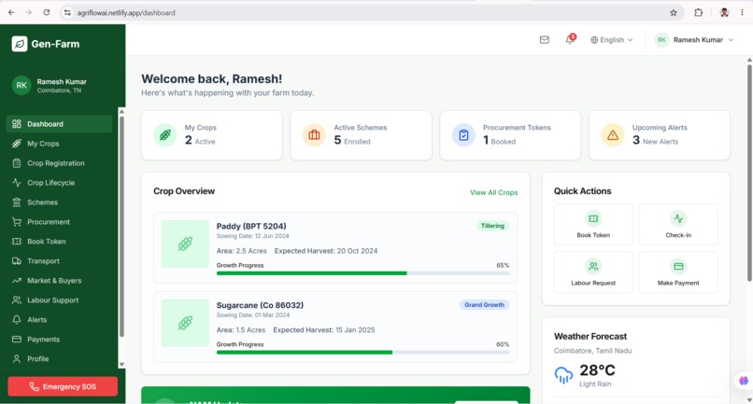Select Dashboard in the sidebar

tap(59, 124)
